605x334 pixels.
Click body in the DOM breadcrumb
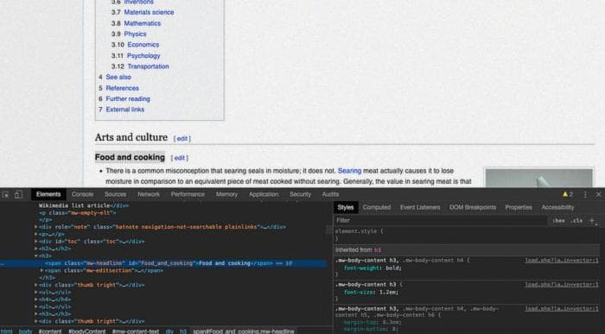pyautogui.click(x=25, y=331)
